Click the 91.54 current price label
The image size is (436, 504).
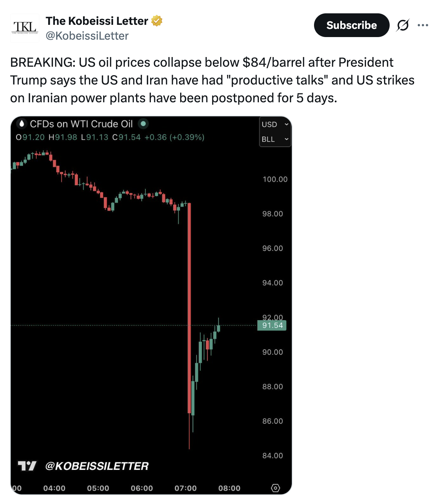[272, 325]
